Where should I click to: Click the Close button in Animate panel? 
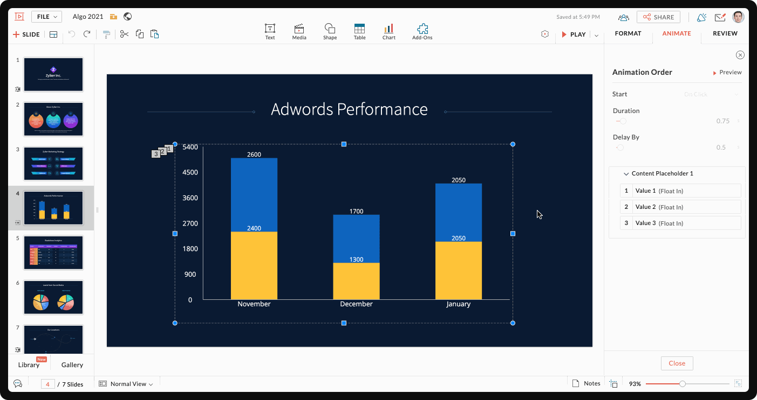pyautogui.click(x=677, y=363)
